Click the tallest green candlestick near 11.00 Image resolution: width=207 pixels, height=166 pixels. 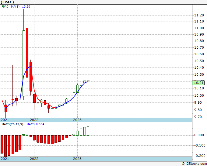click(x=24, y=63)
